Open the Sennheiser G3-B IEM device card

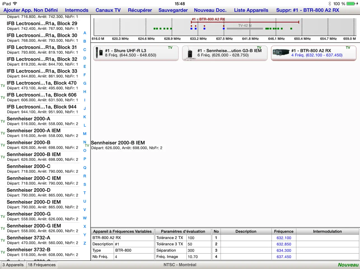click(225, 53)
